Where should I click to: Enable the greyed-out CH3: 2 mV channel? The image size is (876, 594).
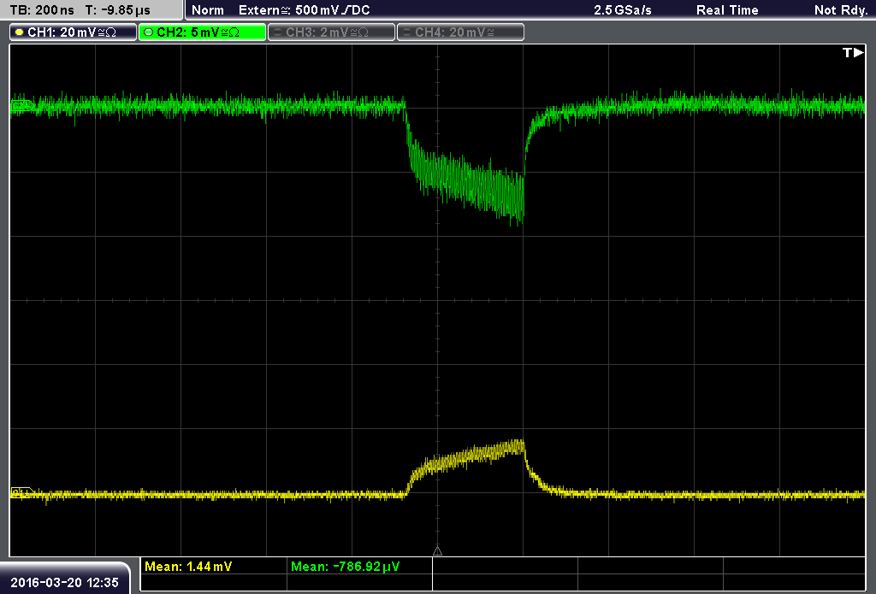point(331,32)
